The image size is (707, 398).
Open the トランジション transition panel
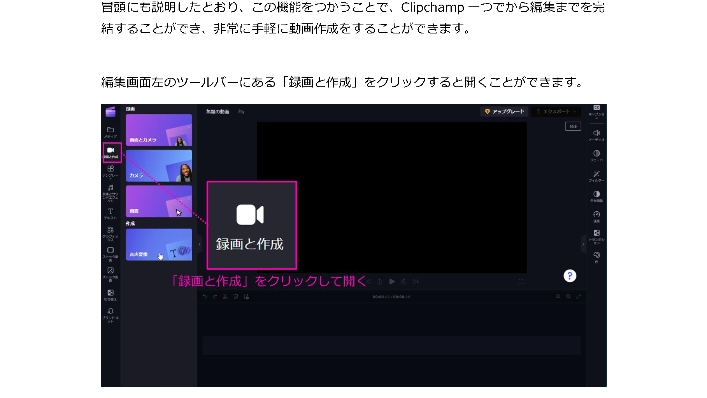point(596,237)
